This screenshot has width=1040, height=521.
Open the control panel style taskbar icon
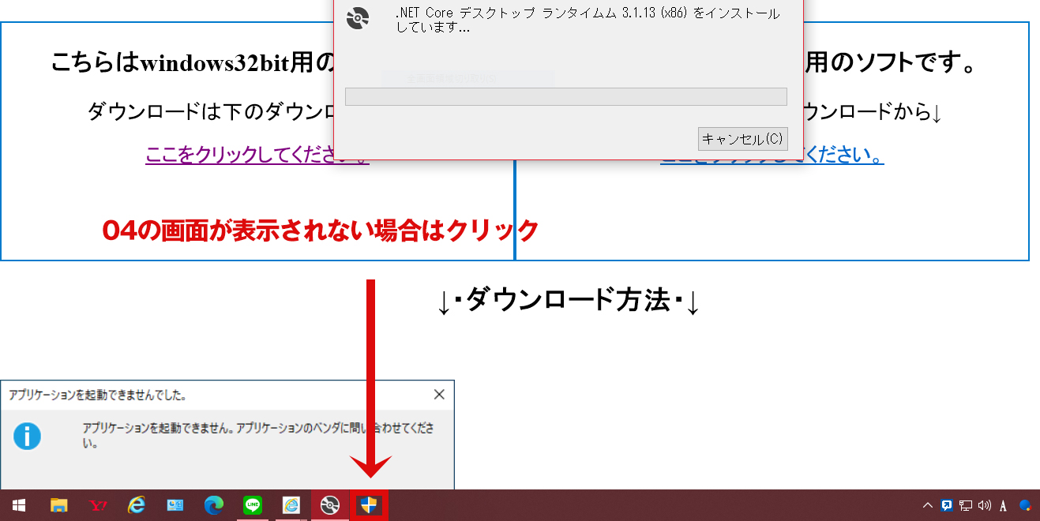175,505
